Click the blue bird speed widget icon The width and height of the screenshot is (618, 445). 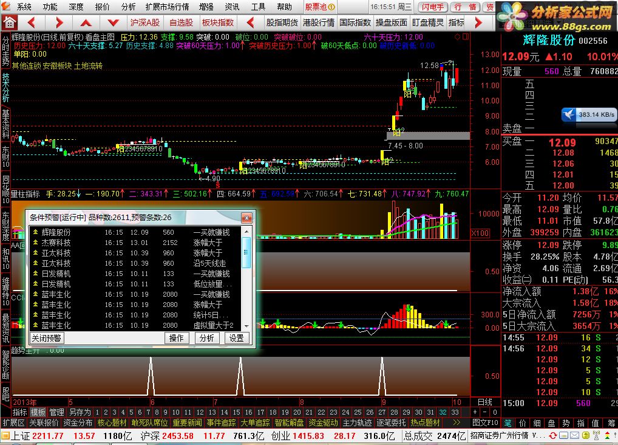568,114
